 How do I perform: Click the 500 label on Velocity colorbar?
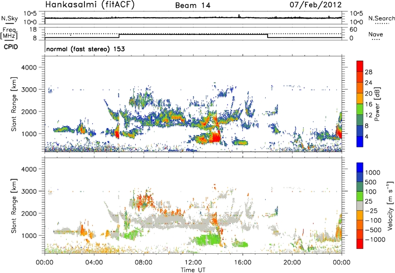pyautogui.click(x=371, y=182)
